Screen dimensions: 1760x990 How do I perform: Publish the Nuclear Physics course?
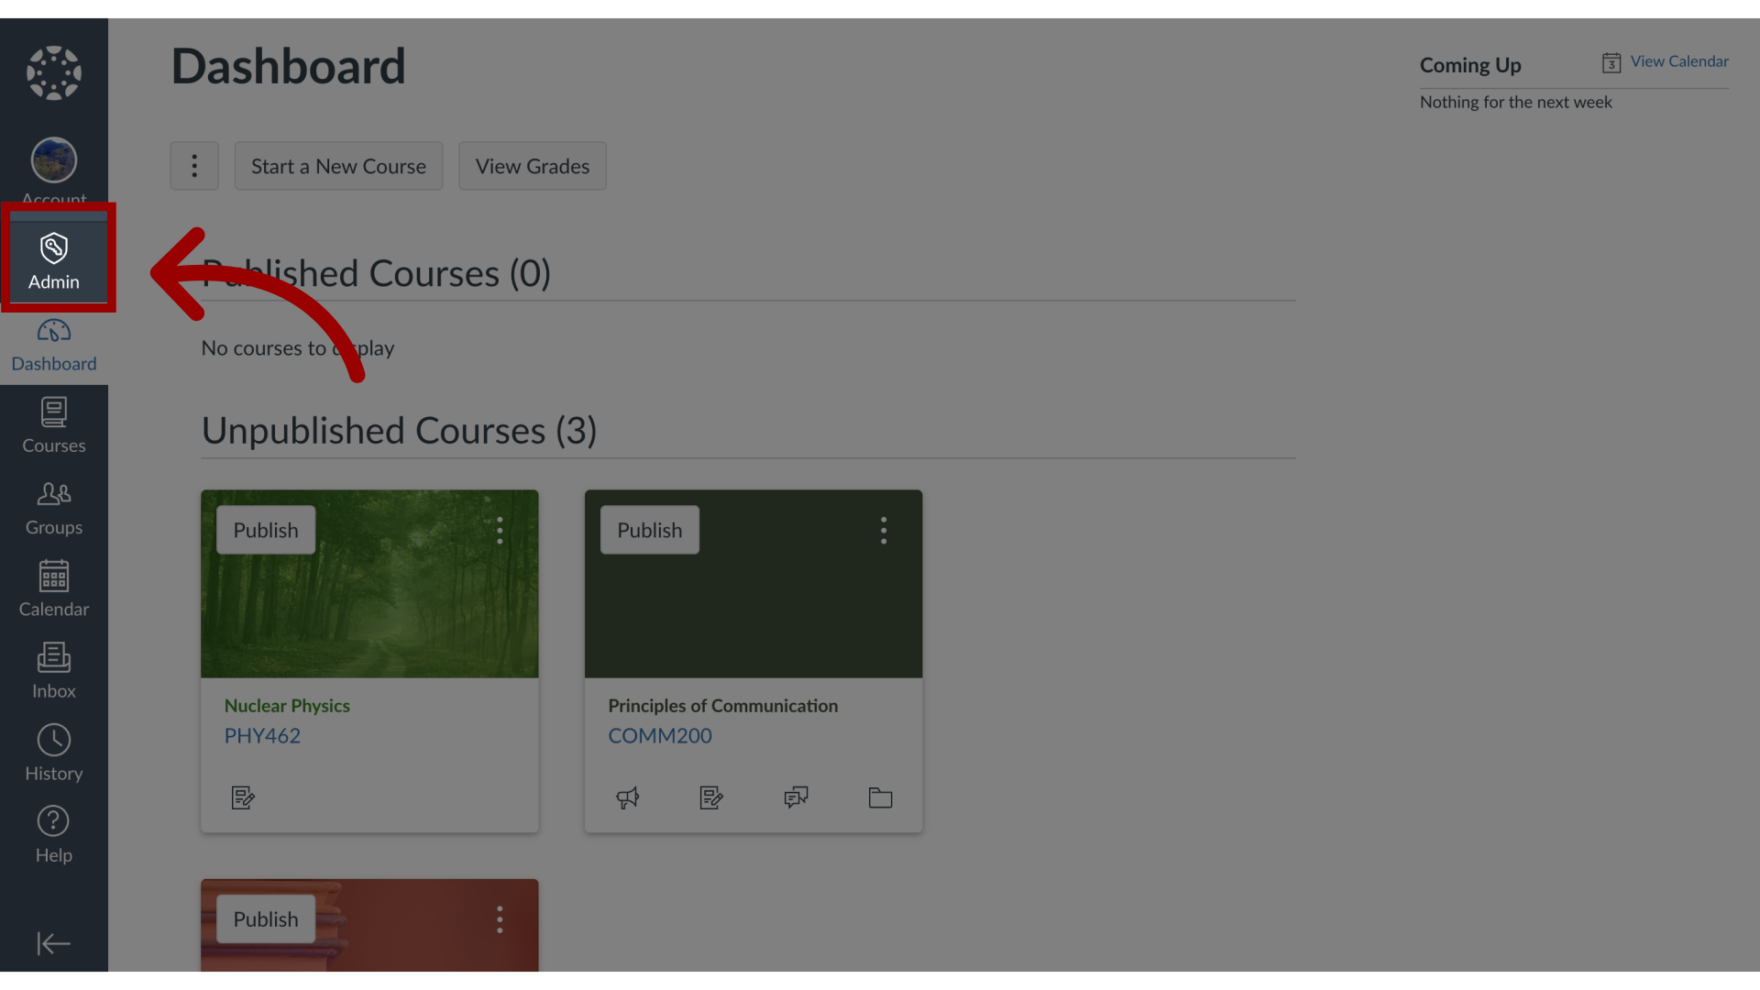pos(266,530)
